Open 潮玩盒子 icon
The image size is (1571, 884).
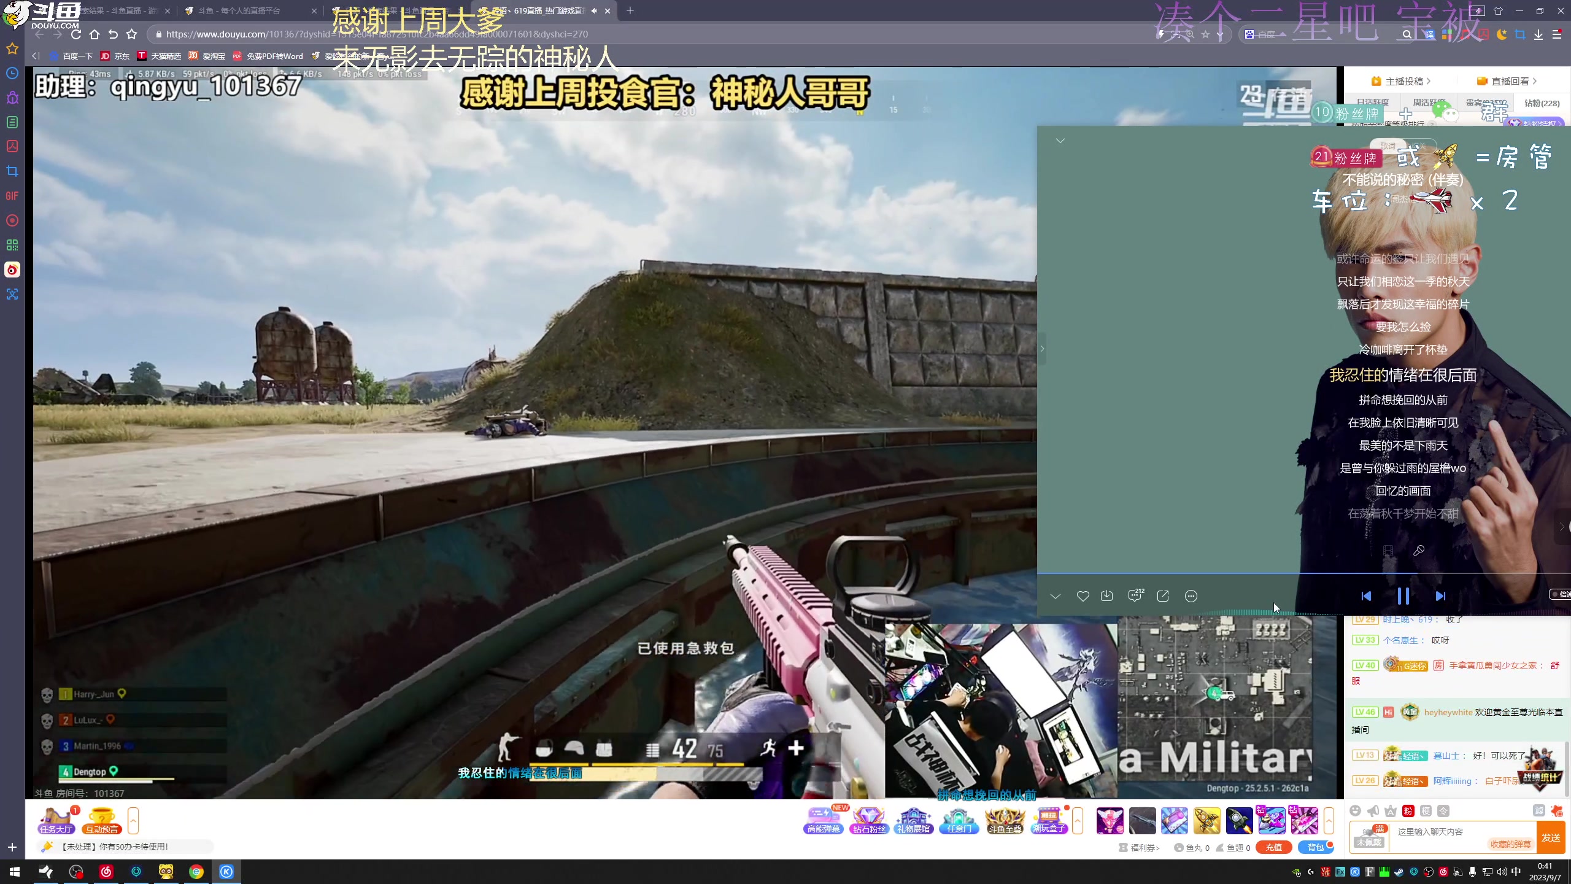click(1049, 821)
